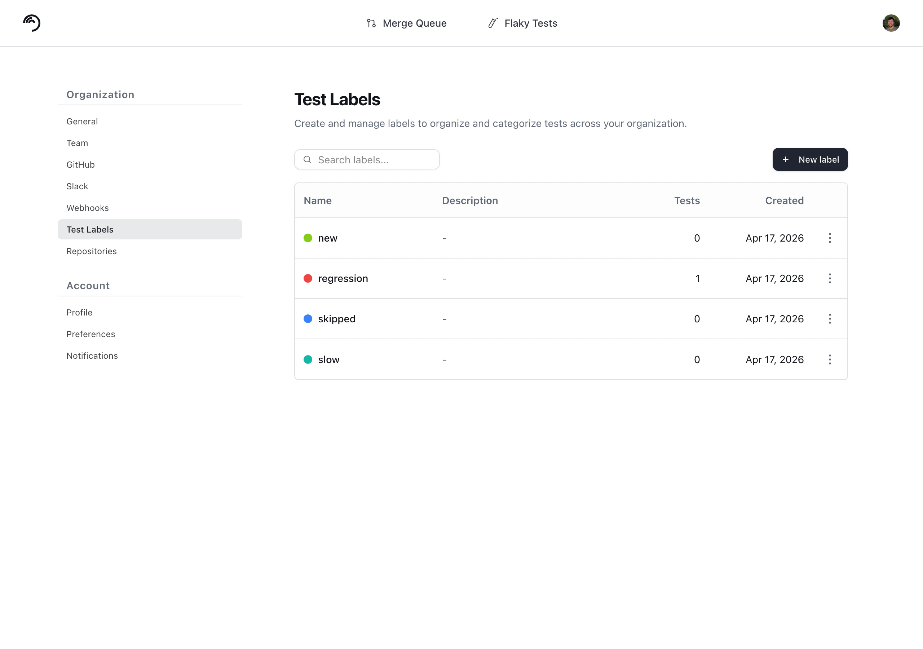This screenshot has height=649, width=923.
Task: Click the green dot of new label
Action: 308,238
